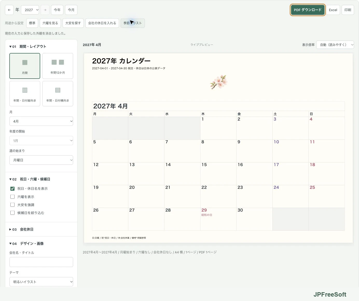Image resolution: width=359 pixels, height=301 pixels.
Task: Click the JPFreeSoft logo text
Action: pyautogui.click(x=330, y=295)
